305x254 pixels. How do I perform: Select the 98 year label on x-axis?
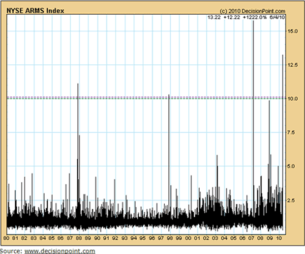click(170, 238)
